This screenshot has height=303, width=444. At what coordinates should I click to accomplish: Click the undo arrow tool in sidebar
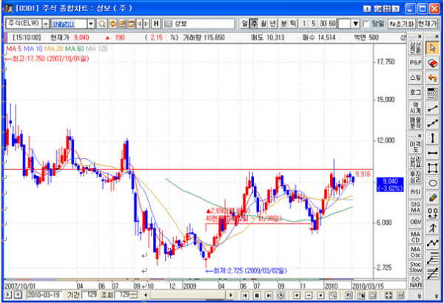[x=434, y=78]
